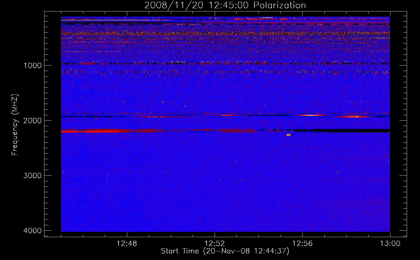Screen dimensions: 420x260
Task: Click the 3000 frequency tick label
Action: (32, 175)
